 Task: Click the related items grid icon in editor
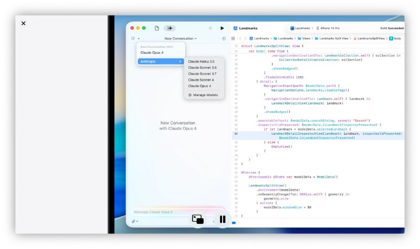pos(233,38)
